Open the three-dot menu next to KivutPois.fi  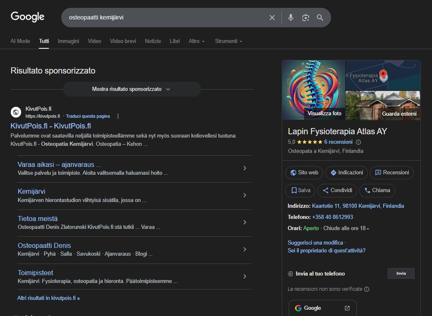[118, 116]
